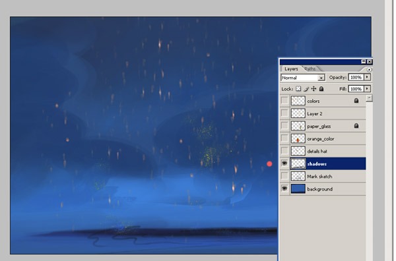
Task: Show the colors layer
Action: pyautogui.click(x=284, y=101)
